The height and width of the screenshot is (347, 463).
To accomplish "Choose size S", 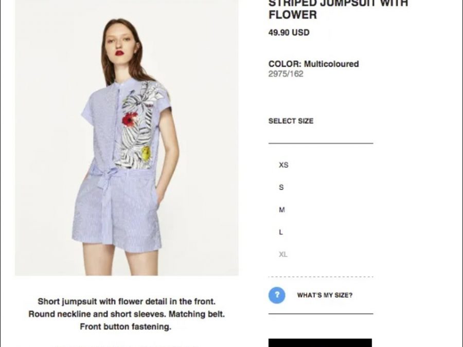I will (281, 187).
